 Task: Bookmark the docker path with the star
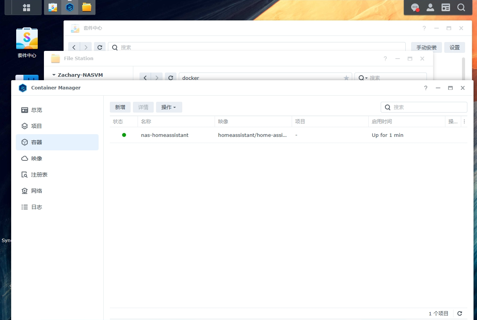pyautogui.click(x=346, y=78)
